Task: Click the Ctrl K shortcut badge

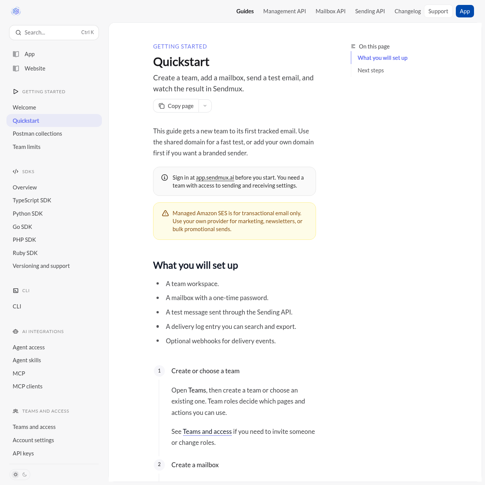Action: 88,33
